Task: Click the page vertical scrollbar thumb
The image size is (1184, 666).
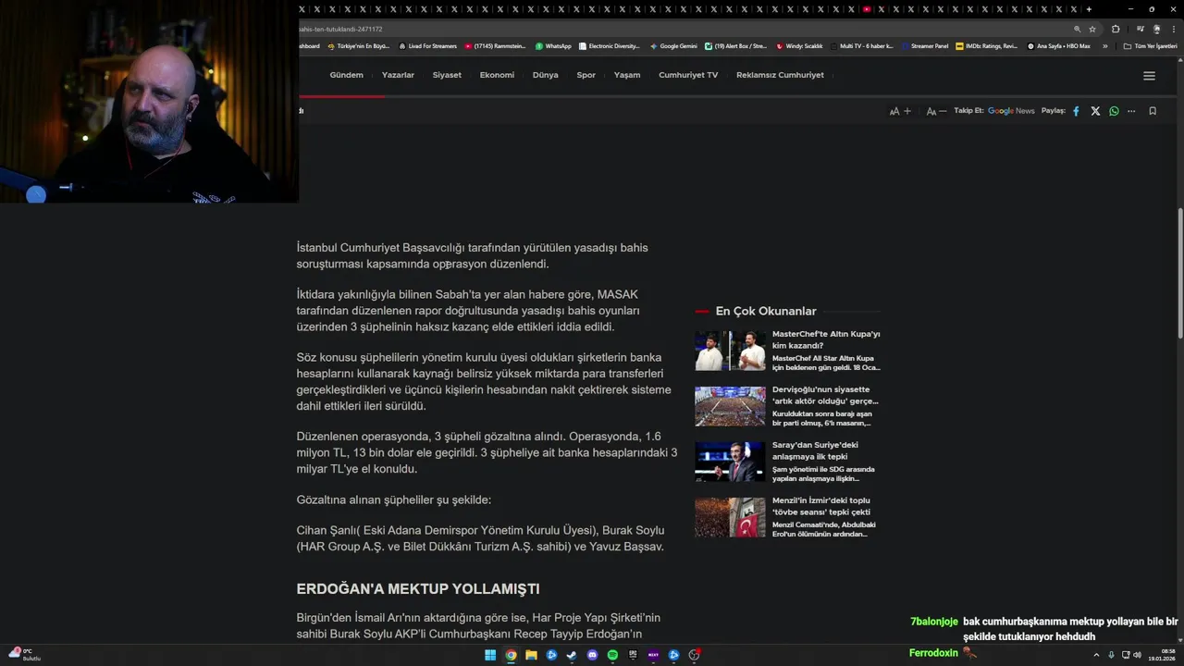Action: pos(1179,274)
